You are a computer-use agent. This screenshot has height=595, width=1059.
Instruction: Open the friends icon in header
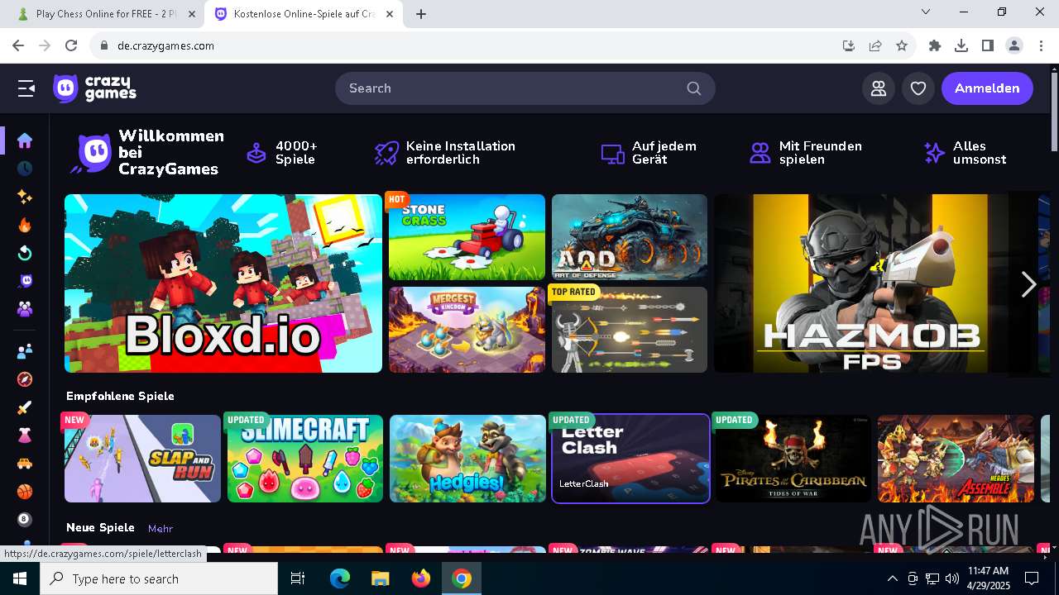(x=879, y=88)
